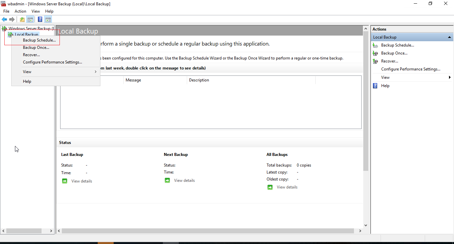This screenshot has width=454, height=244.
Task: Click console tree horizontal scrollbar thumb
Action: [24, 231]
